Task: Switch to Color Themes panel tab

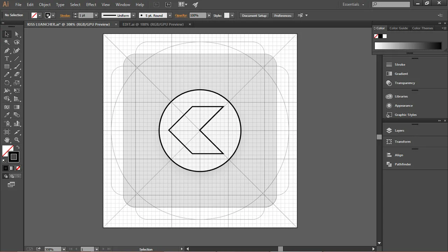Action: [422, 28]
